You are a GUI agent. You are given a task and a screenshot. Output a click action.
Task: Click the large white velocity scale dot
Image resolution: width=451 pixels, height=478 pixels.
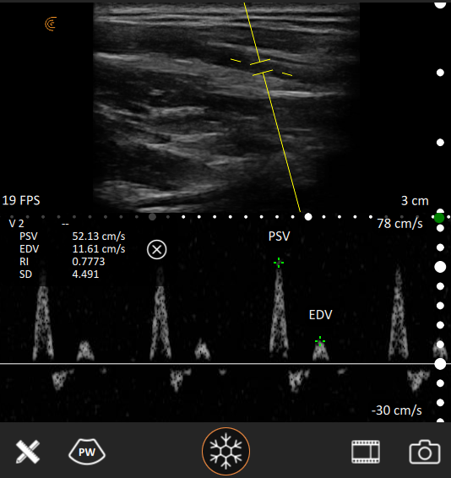440,267
